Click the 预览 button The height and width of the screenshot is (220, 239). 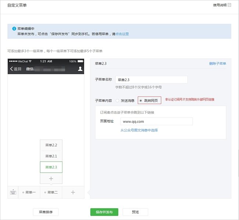(135, 212)
